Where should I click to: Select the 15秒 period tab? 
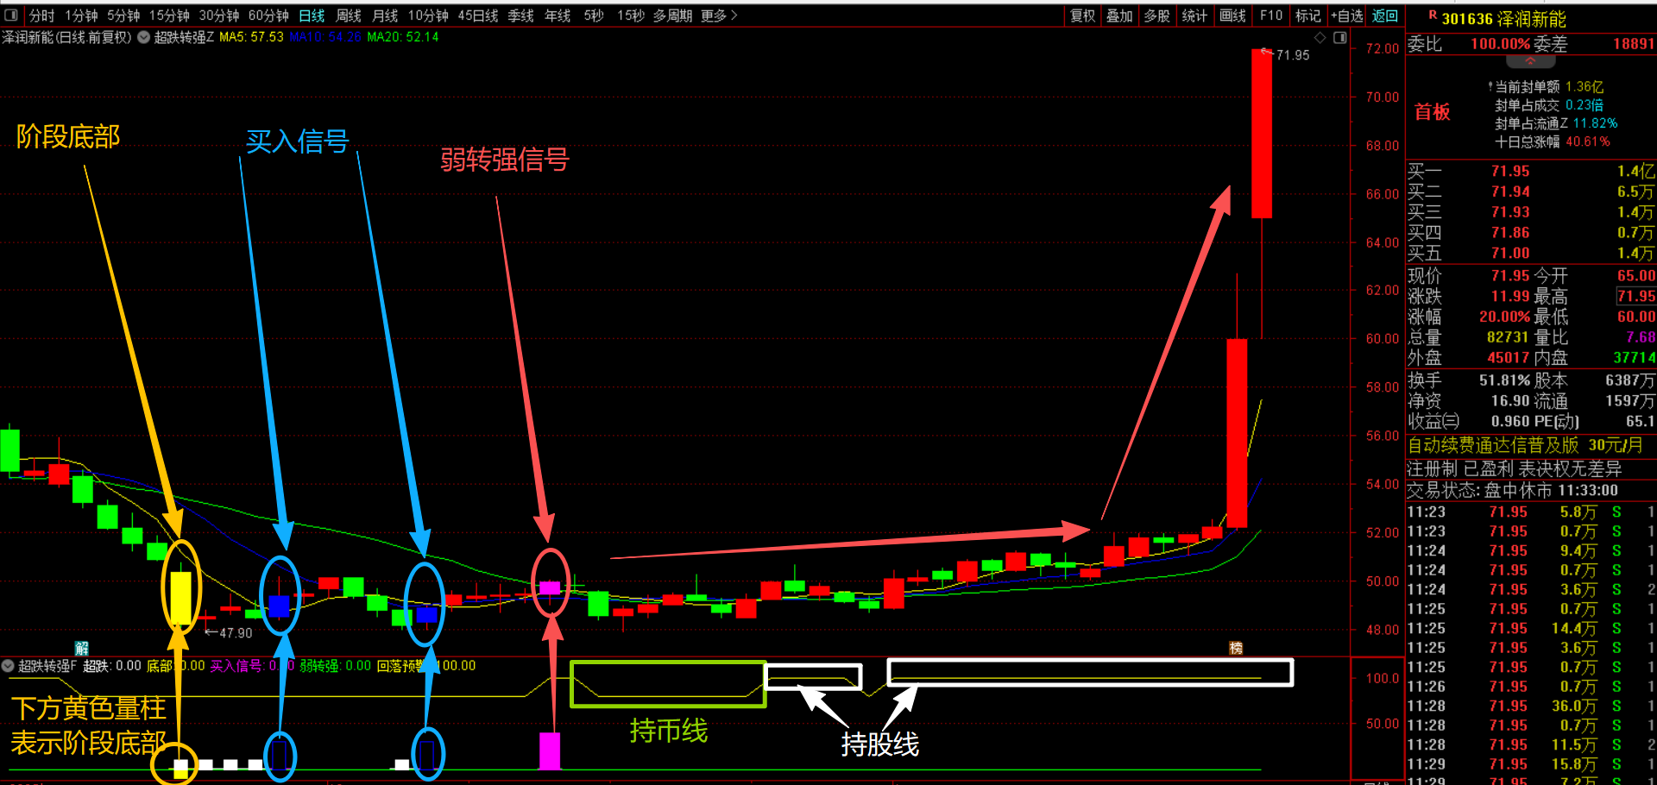click(x=631, y=16)
